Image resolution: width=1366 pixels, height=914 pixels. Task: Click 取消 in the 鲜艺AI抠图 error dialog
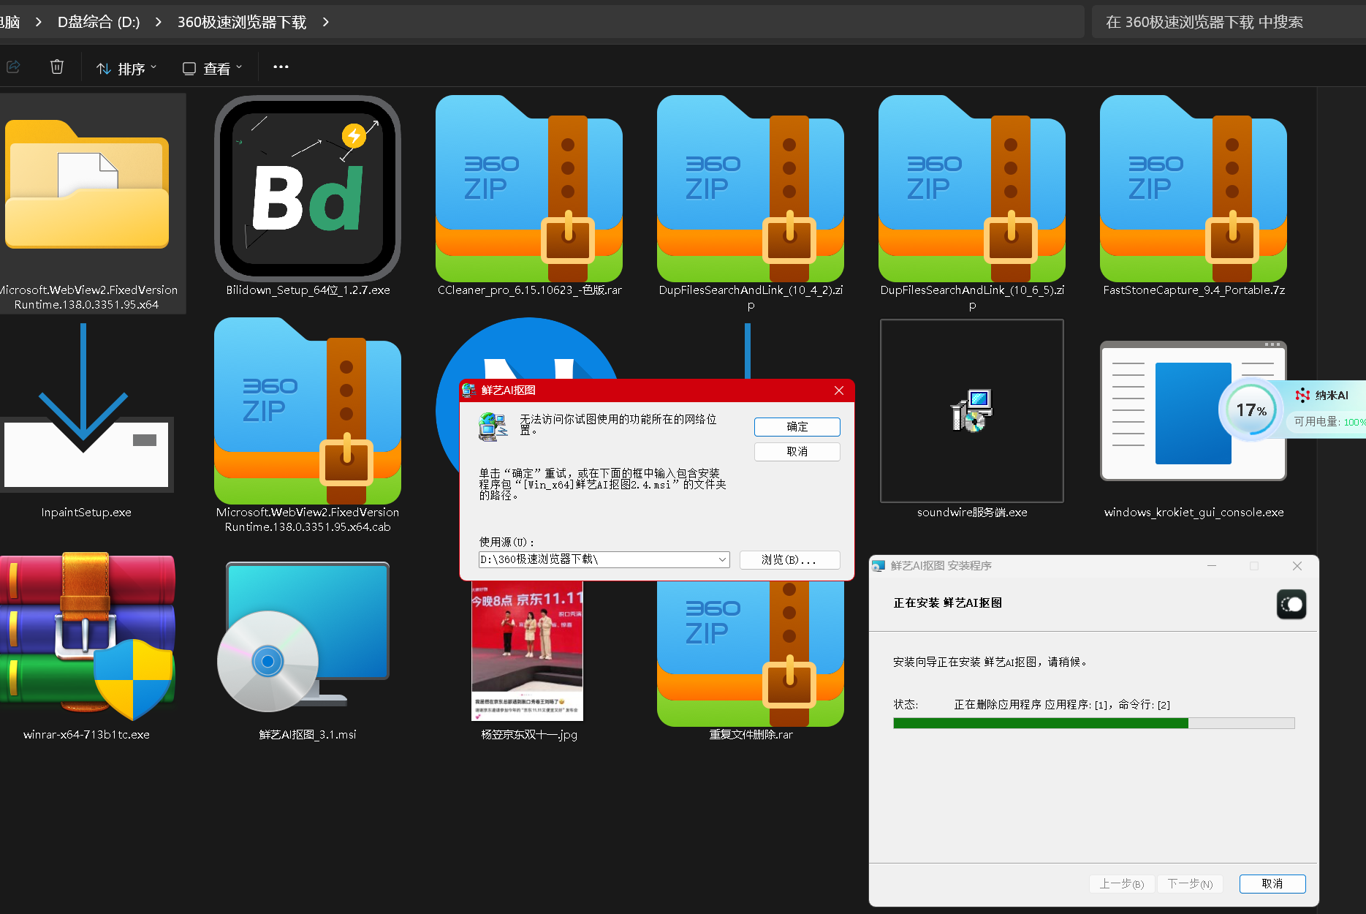(797, 452)
